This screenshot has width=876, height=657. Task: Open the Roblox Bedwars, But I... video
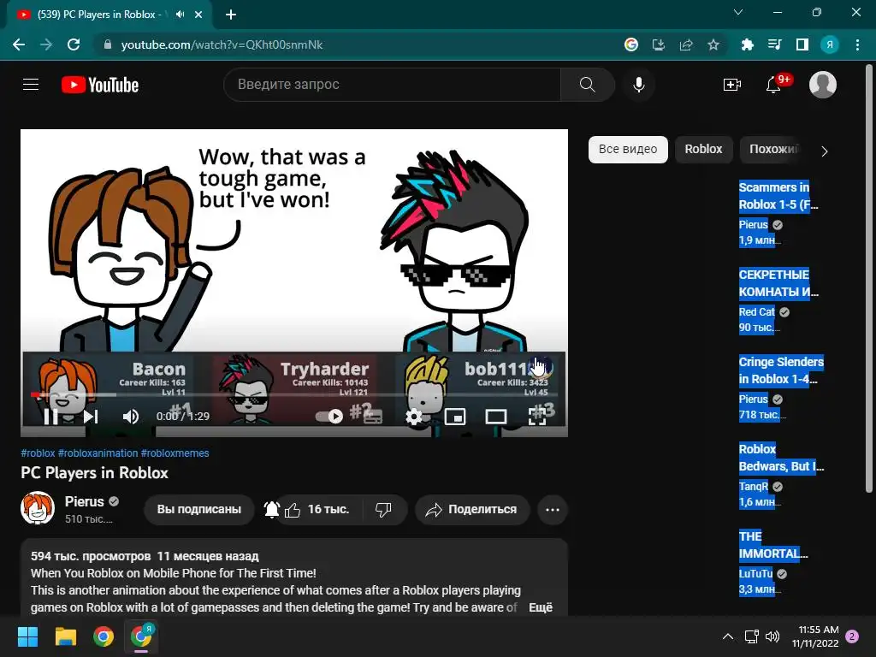(781, 458)
